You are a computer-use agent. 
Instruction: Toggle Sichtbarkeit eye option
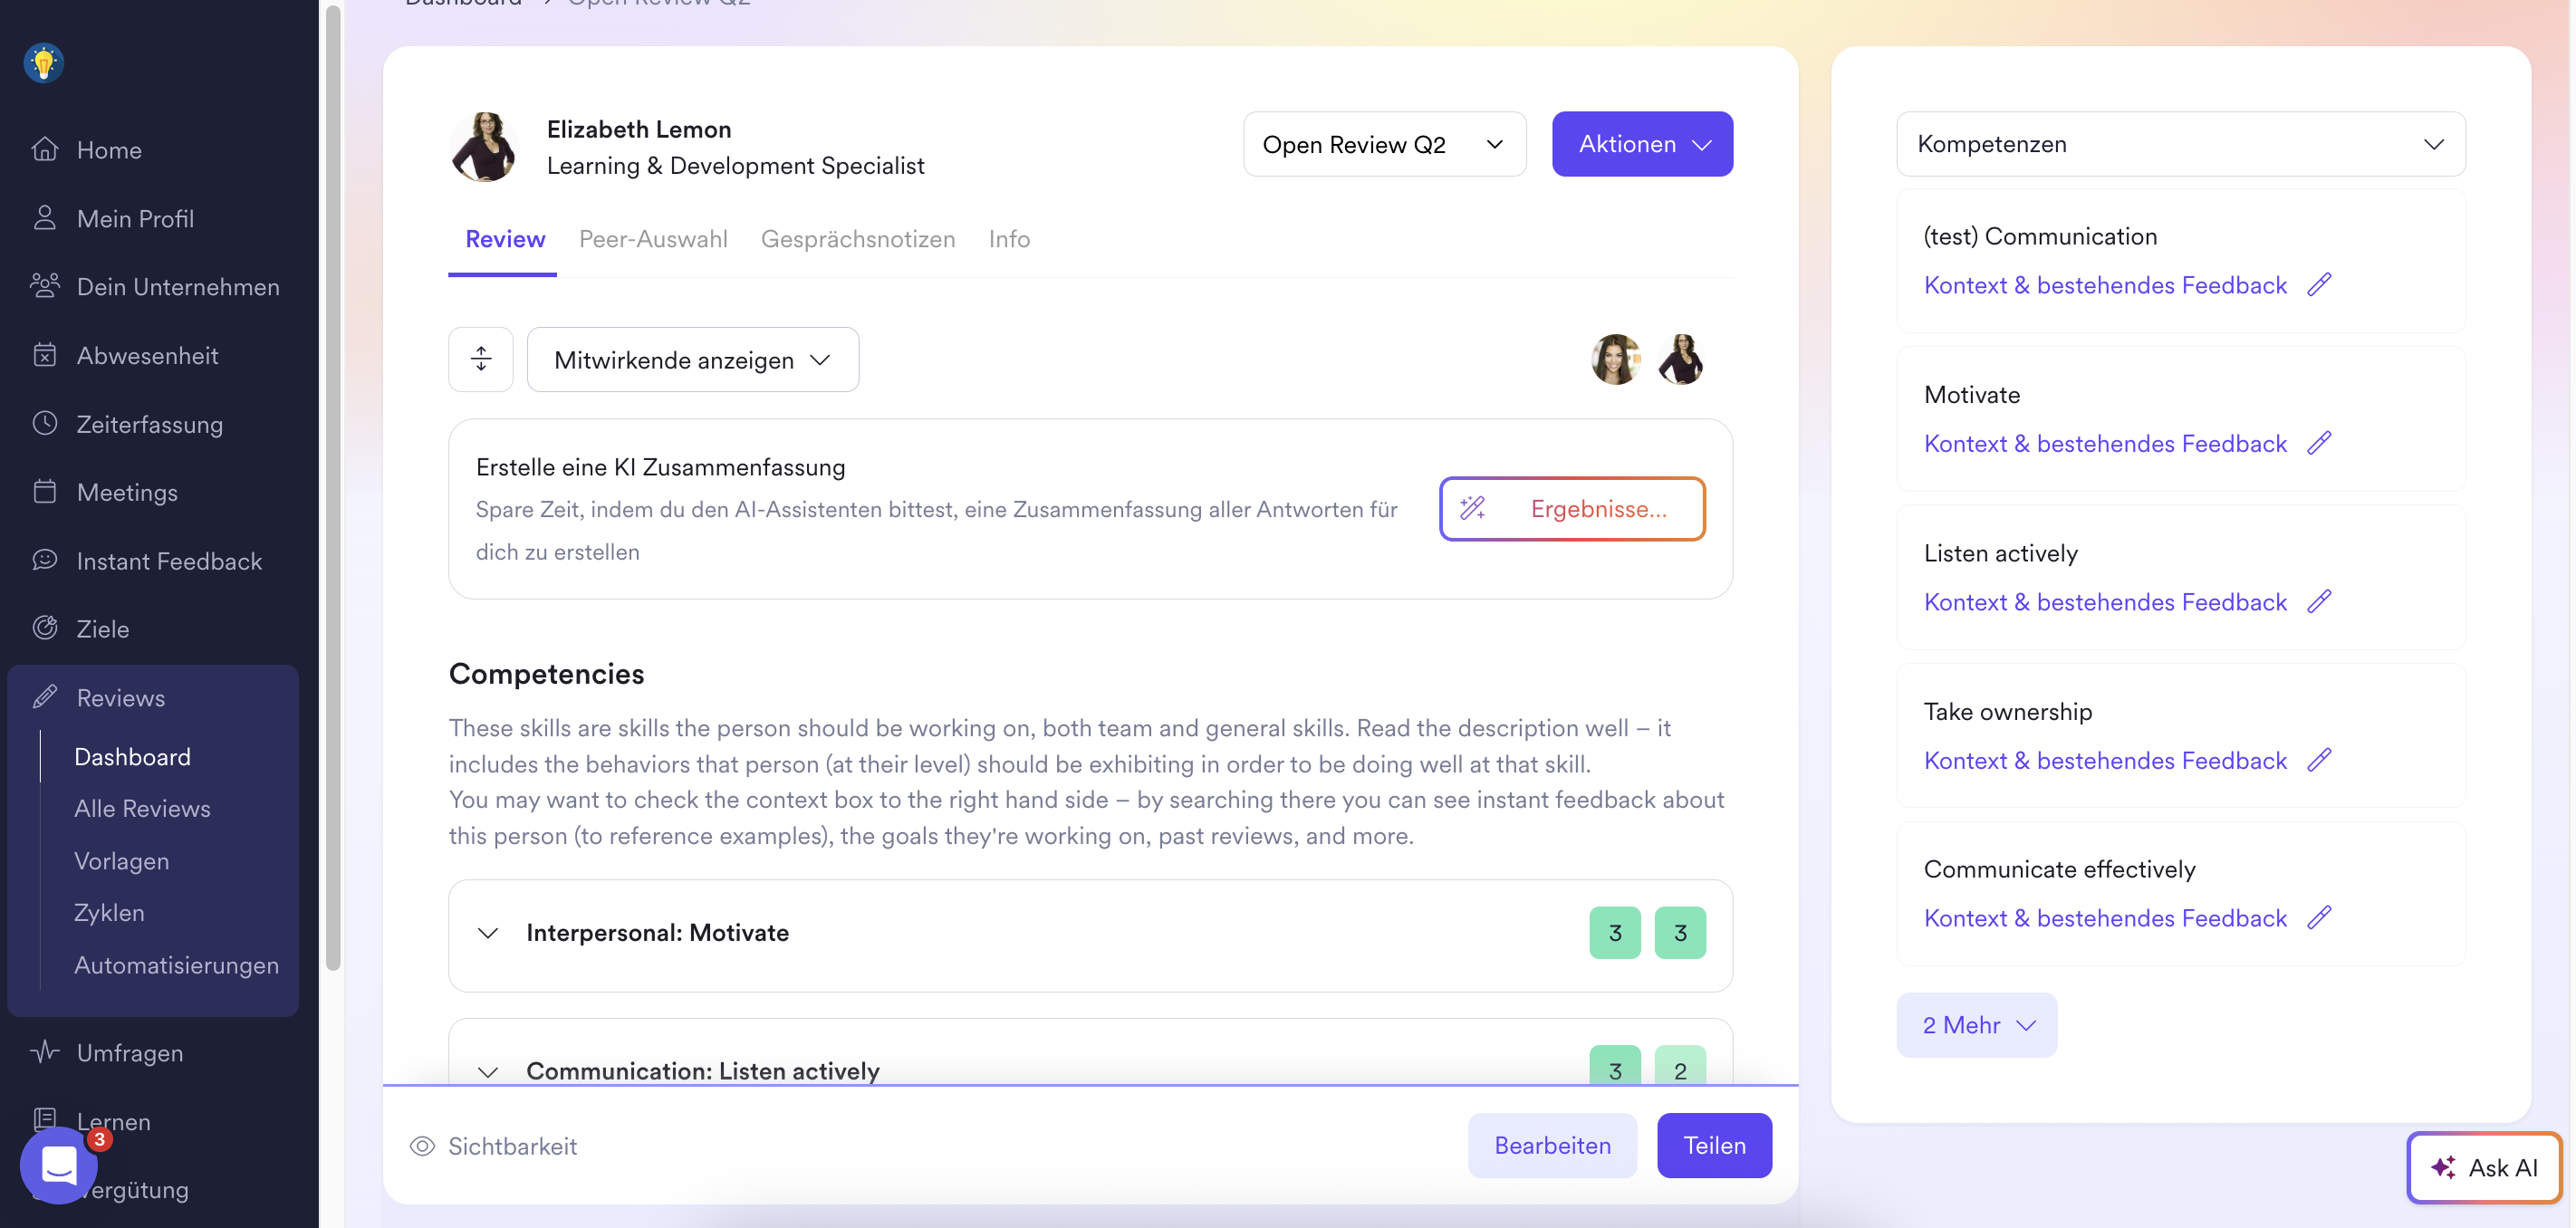(x=493, y=1146)
